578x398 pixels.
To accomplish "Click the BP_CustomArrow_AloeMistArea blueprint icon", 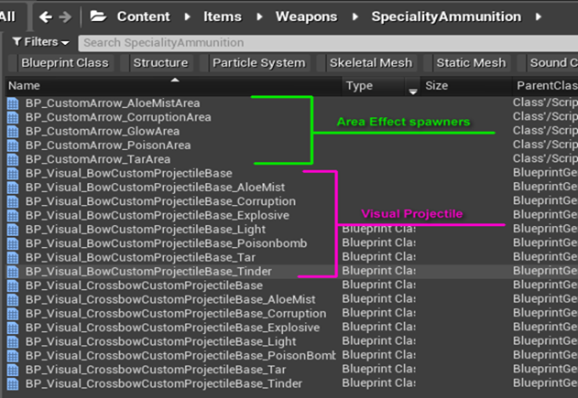I will click(x=13, y=104).
